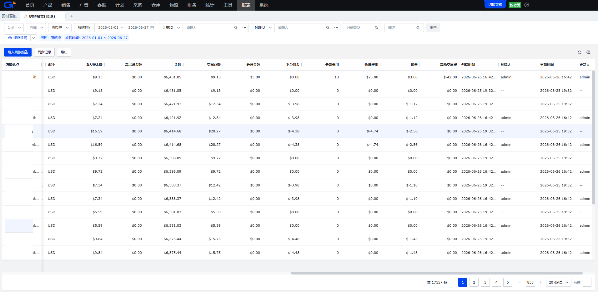
Task: Open the 20 条/页 page size selector
Action: point(559,282)
